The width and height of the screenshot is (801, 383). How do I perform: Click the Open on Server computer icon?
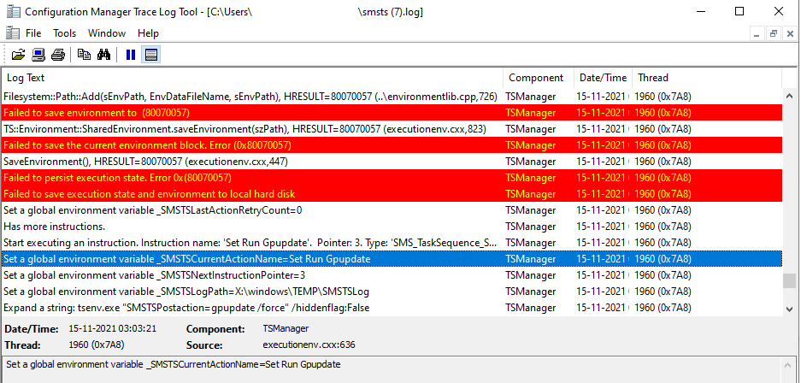(38, 55)
